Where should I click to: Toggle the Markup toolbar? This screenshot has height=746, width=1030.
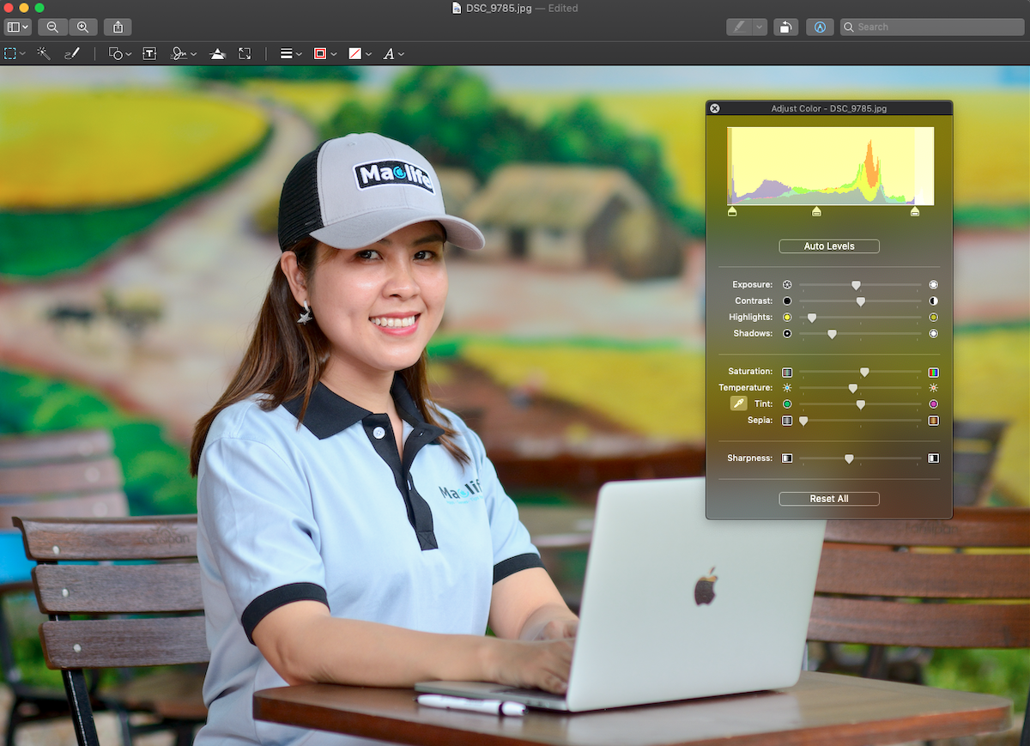[820, 27]
